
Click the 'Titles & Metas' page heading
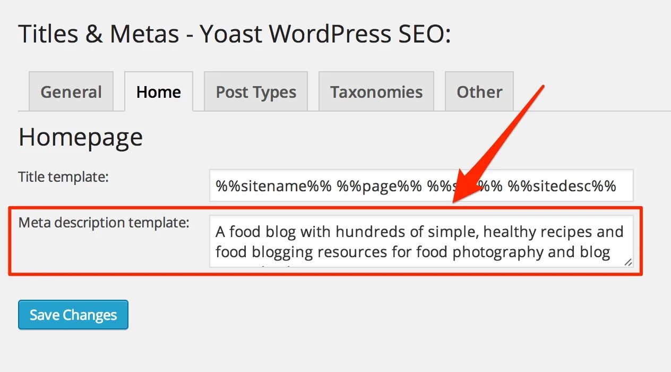point(99,35)
